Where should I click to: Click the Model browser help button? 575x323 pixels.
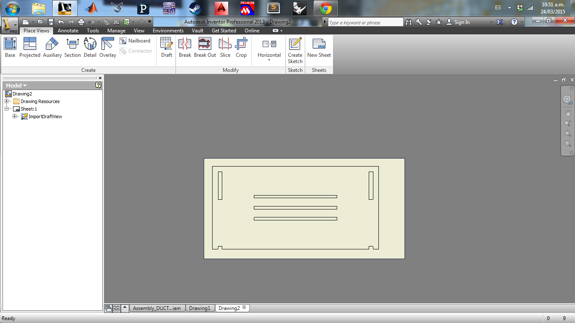coord(98,85)
